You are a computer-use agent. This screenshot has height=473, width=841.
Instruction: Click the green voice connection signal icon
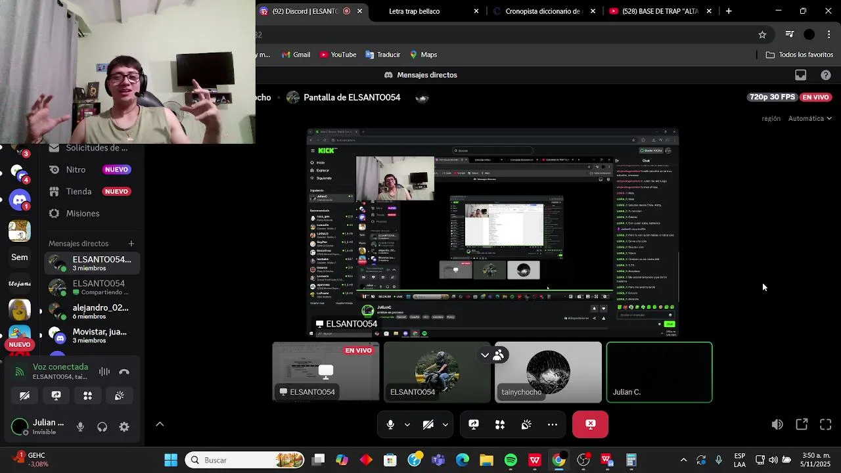20,372
